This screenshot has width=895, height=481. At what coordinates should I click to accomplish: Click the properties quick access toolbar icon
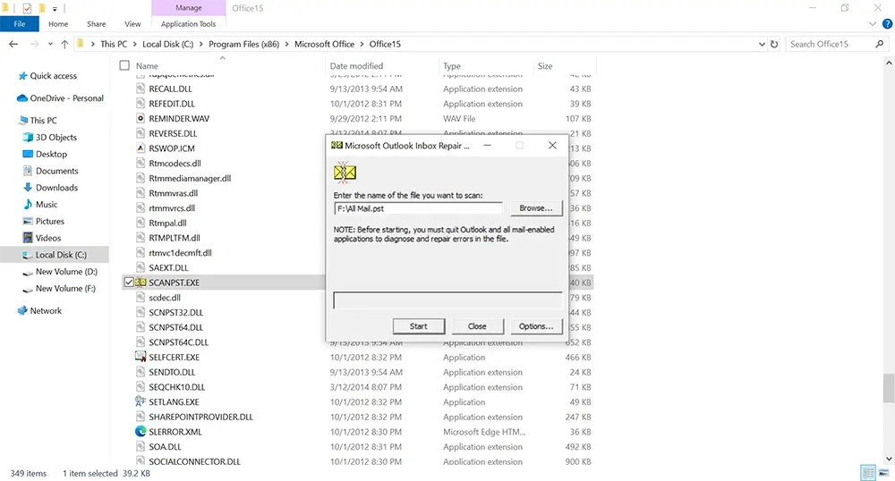[x=27, y=8]
